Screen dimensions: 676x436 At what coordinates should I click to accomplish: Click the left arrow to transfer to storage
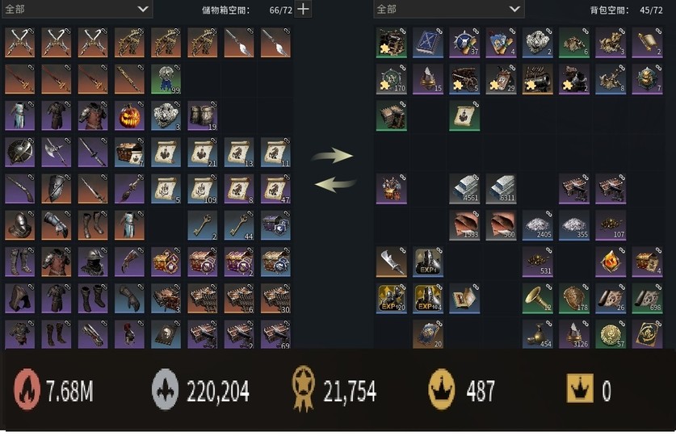coord(335,183)
